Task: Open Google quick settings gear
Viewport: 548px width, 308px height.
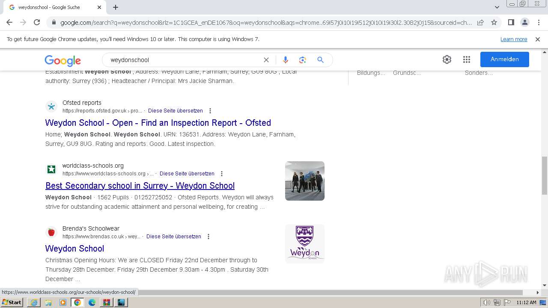Action: point(447,59)
